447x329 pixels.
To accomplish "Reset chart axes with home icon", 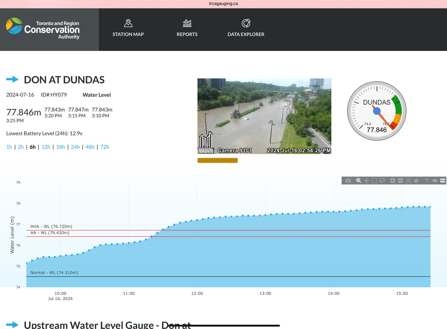I will pos(416,181).
